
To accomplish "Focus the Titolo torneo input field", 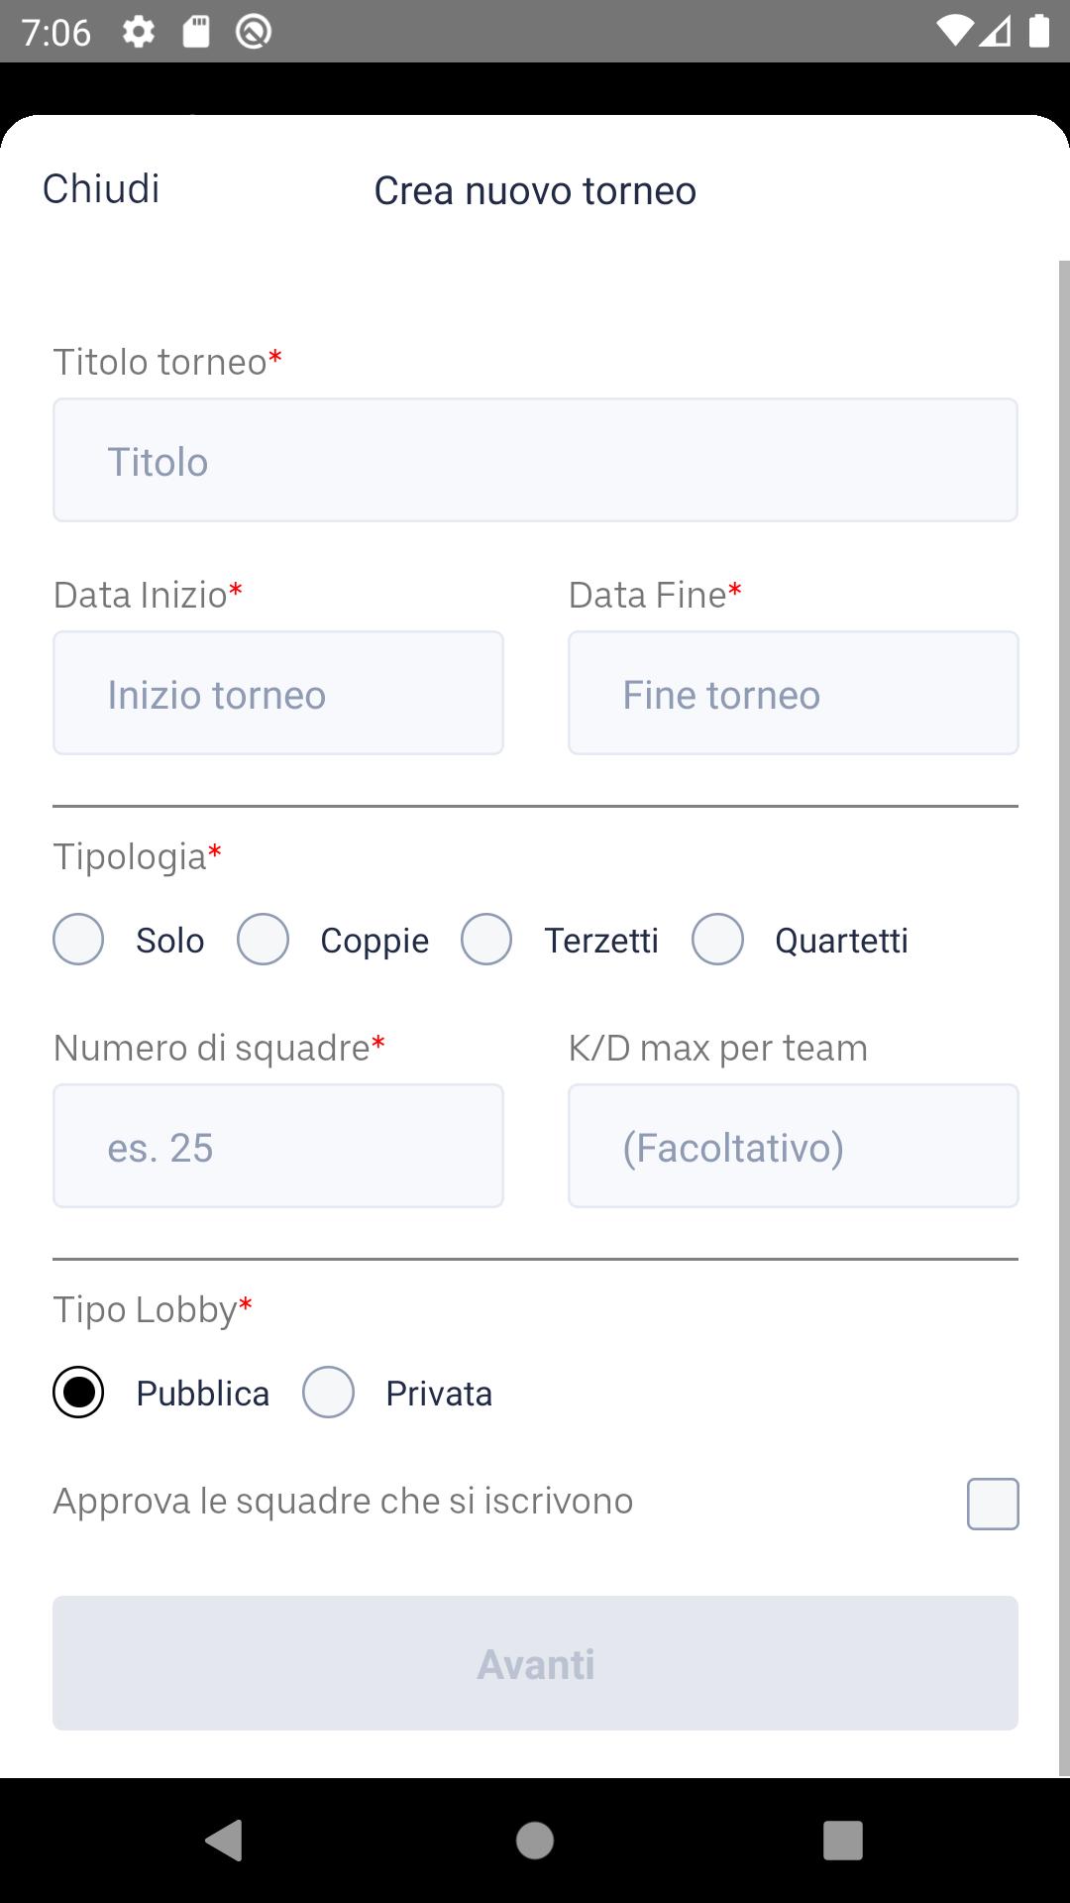I will (535, 460).
